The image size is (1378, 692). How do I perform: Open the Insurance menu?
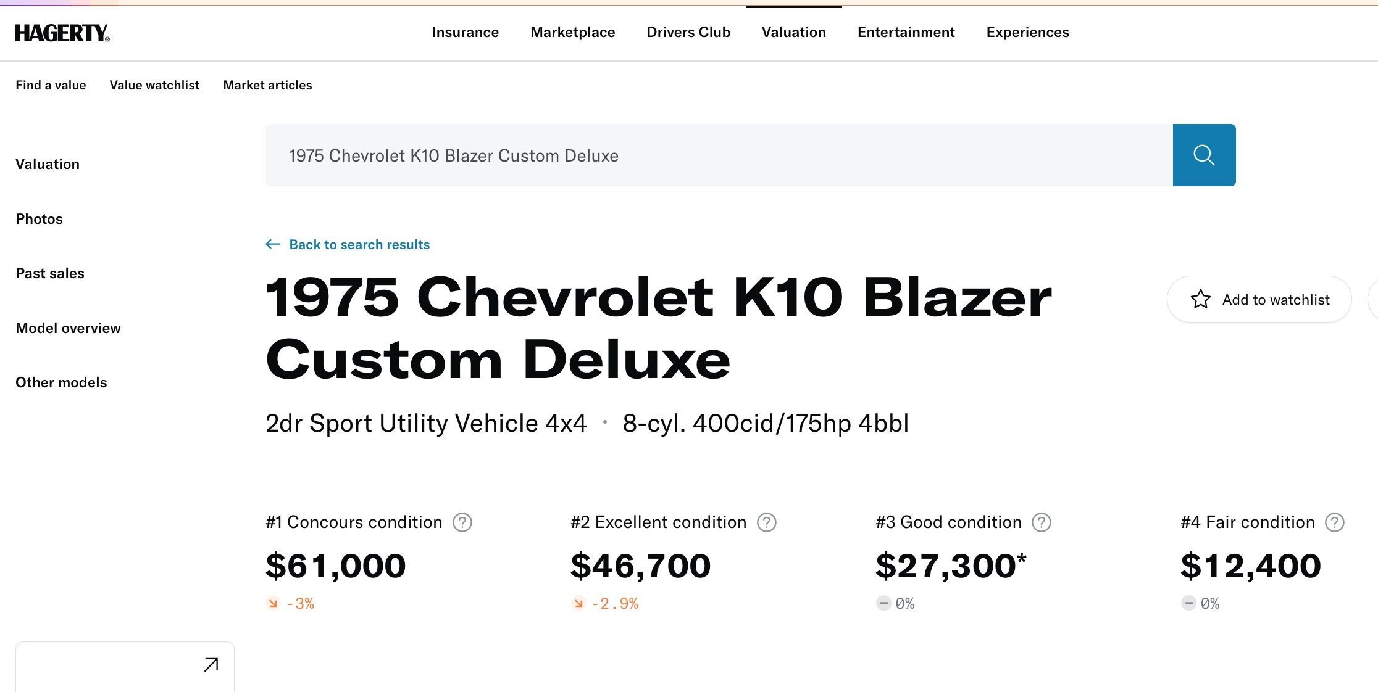[x=465, y=32]
